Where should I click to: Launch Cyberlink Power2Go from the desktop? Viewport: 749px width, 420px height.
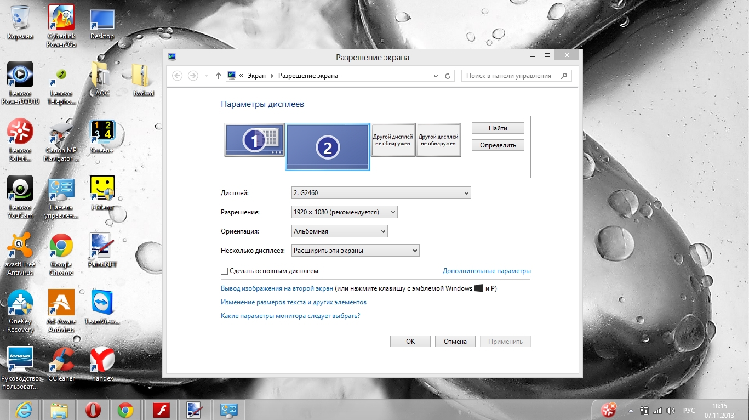[x=61, y=26]
